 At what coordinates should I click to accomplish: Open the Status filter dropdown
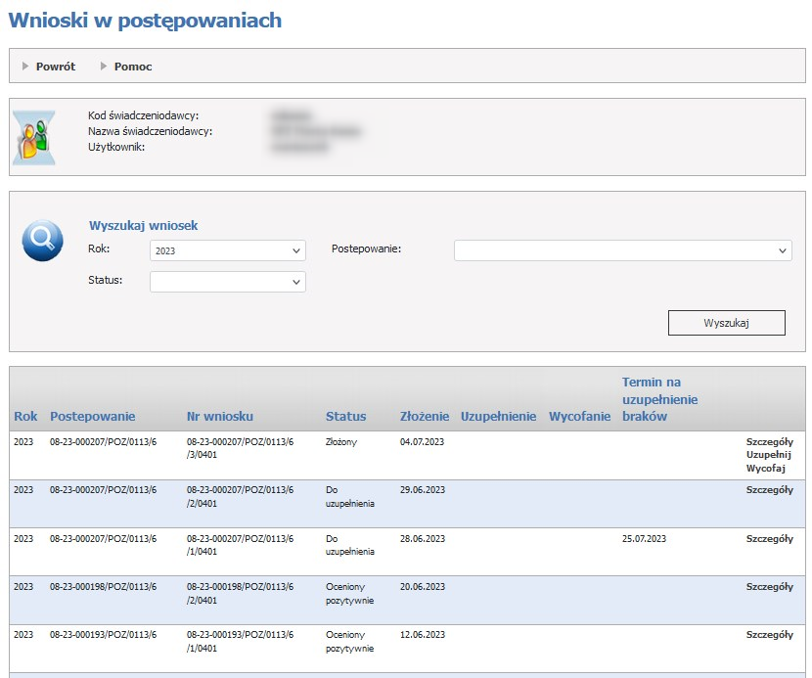click(228, 282)
